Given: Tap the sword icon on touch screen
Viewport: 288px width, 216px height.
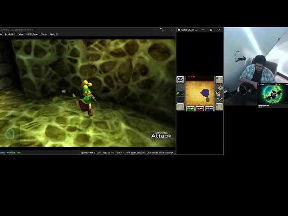Looking at the screenshot, I should click(x=220, y=99).
